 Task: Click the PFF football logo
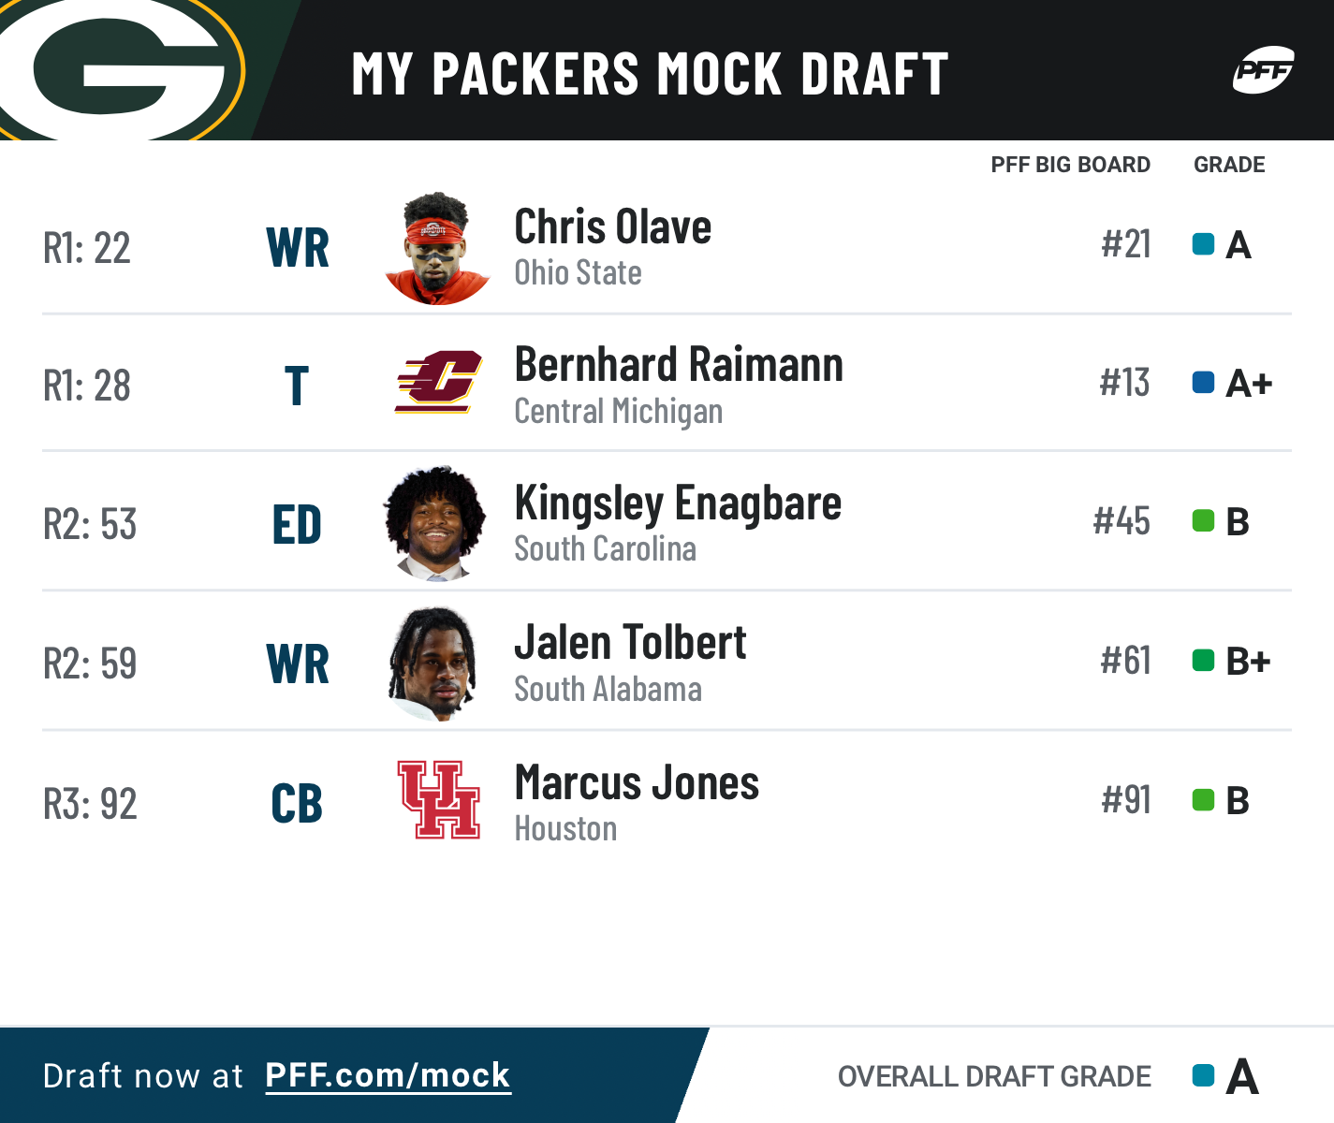[1263, 70]
